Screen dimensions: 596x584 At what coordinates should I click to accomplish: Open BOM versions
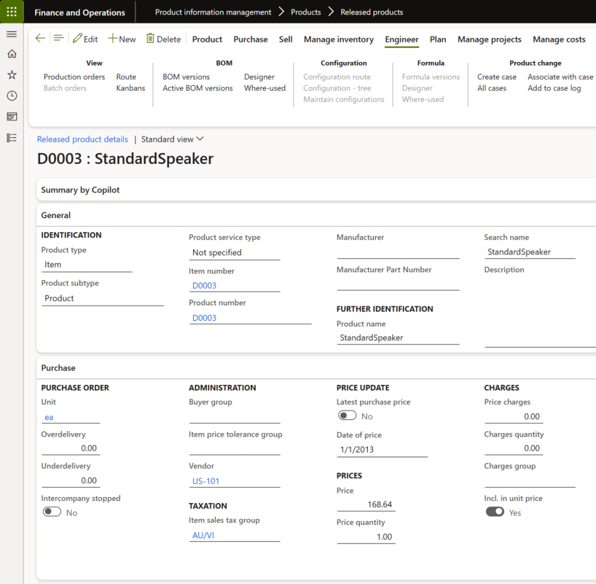186,77
